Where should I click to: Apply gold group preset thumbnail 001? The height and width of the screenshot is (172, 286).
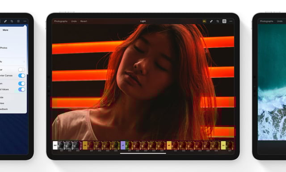(91, 145)
